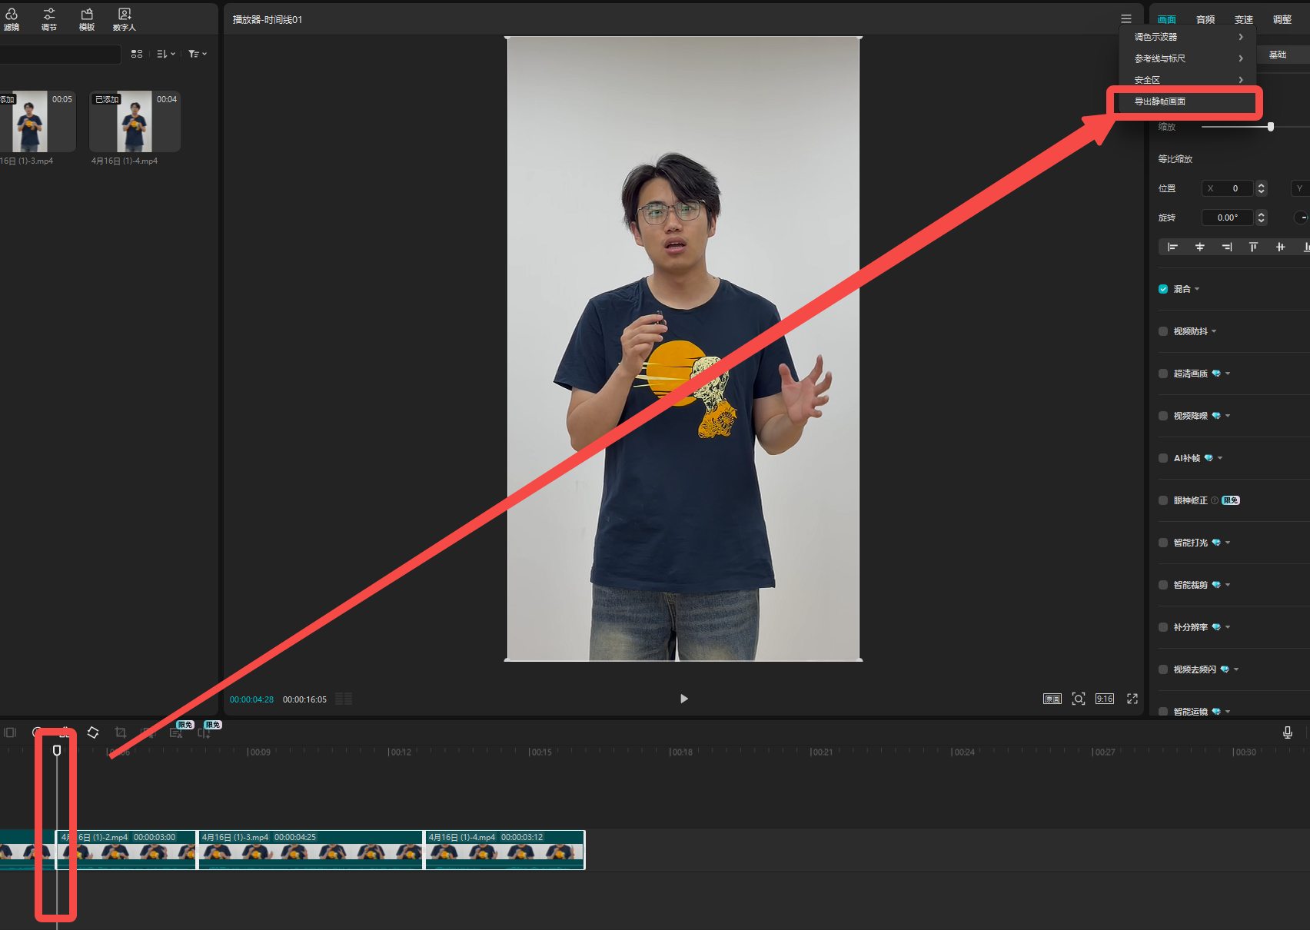The width and height of the screenshot is (1310, 930).
Task: Click the microphone record icon
Action: point(1287,732)
